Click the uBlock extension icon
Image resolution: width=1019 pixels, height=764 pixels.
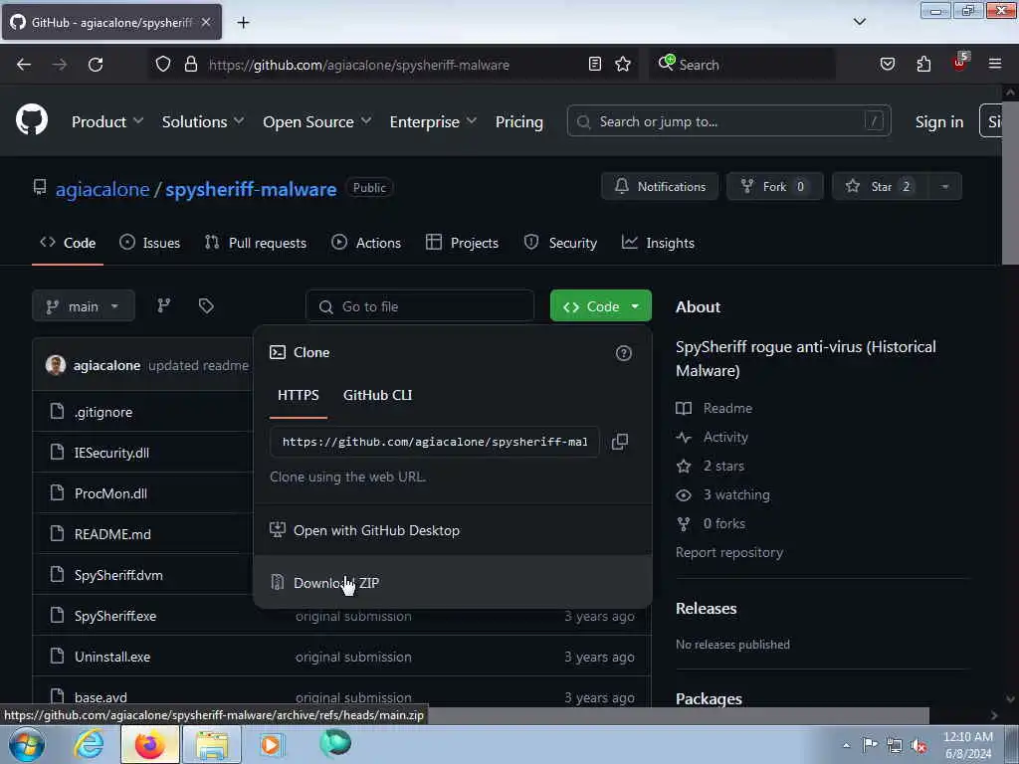(x=960, y=63)
